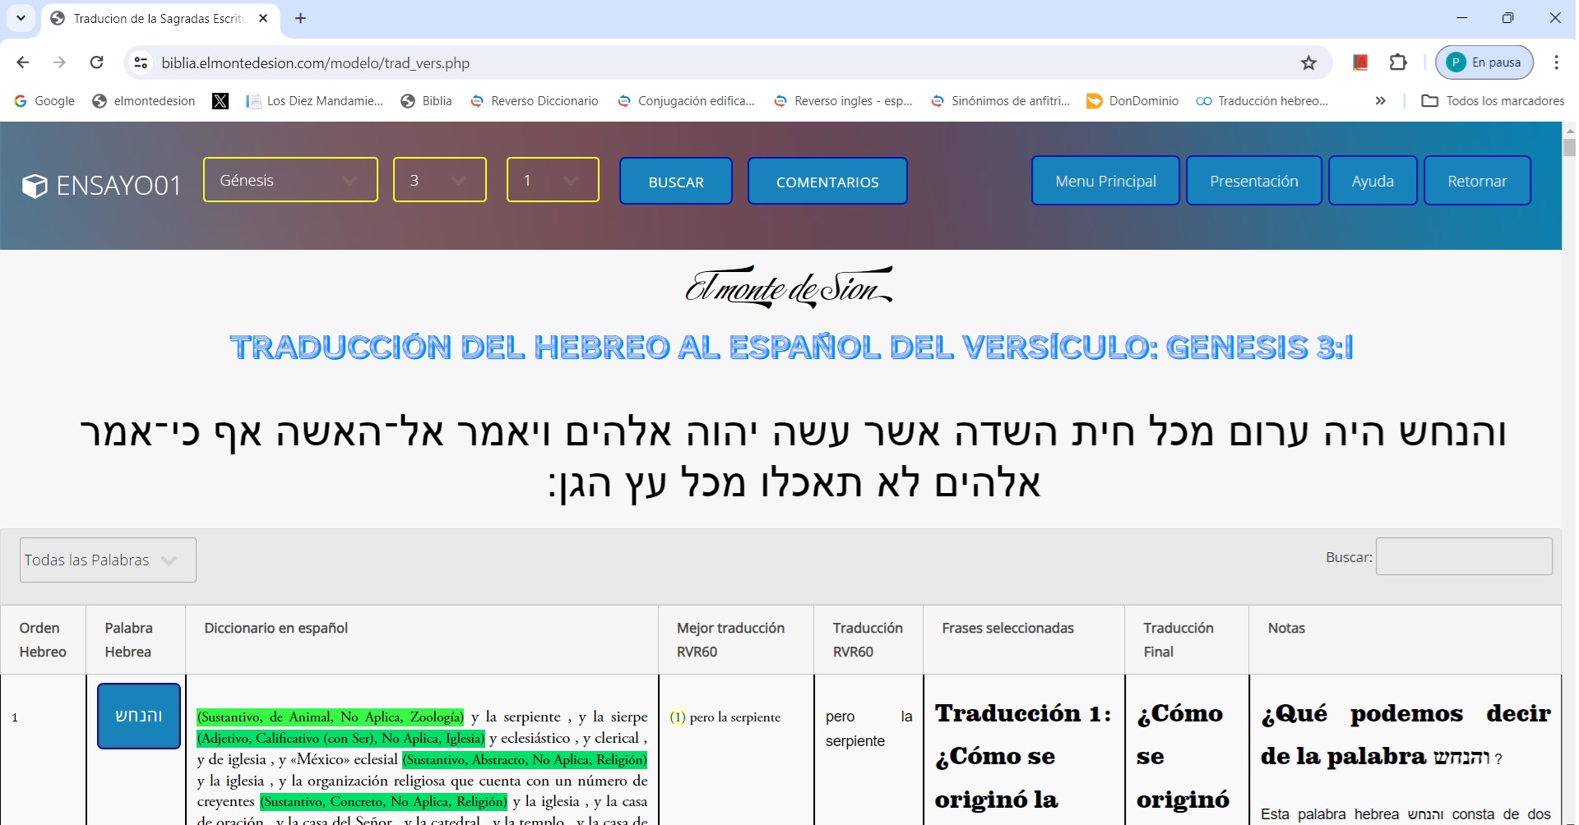
Task: Open a new browser tab
Action: coord(301,18)
